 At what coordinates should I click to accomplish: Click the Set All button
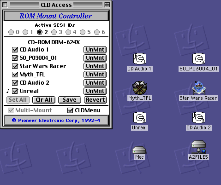coord(18,100)
